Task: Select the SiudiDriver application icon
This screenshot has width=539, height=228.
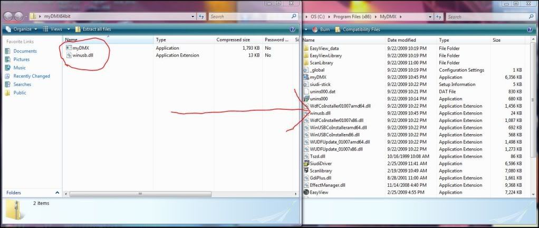Action: (x=306, y=164)
